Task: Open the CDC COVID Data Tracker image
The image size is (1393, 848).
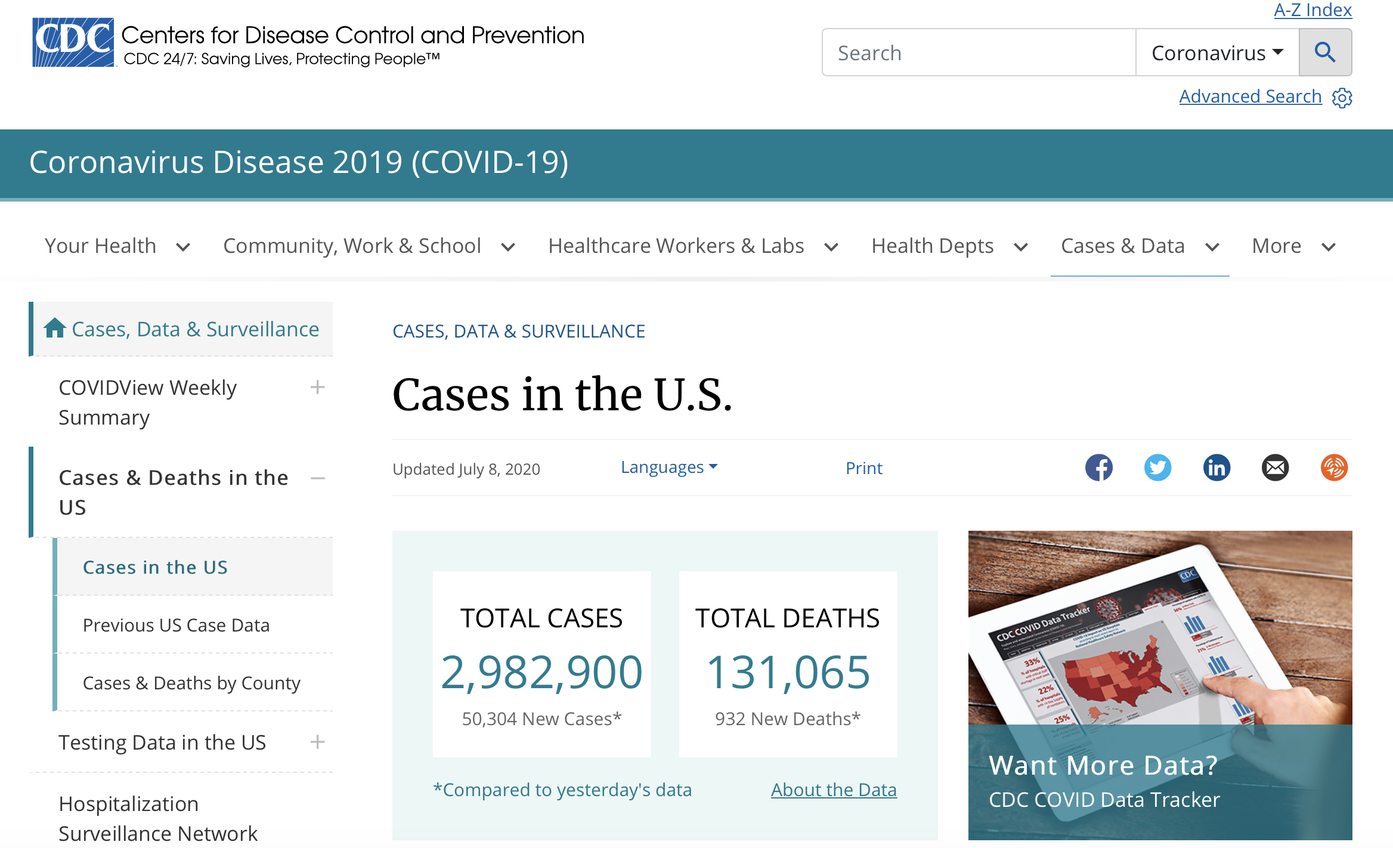Action: point(1160,685)
